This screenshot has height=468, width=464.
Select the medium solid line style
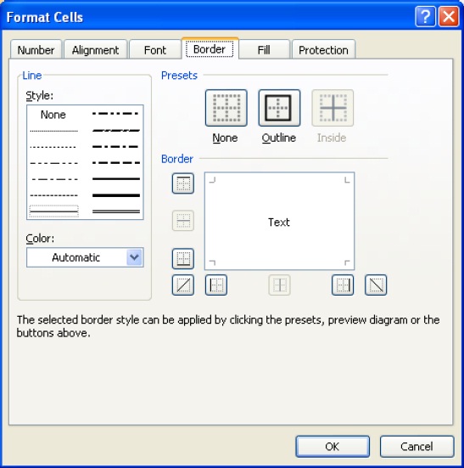116,179
